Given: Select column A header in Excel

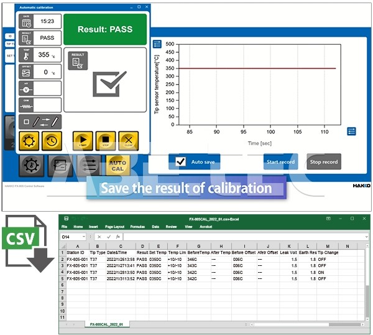Looking at the screenshot, I should [x=78, y=246].
